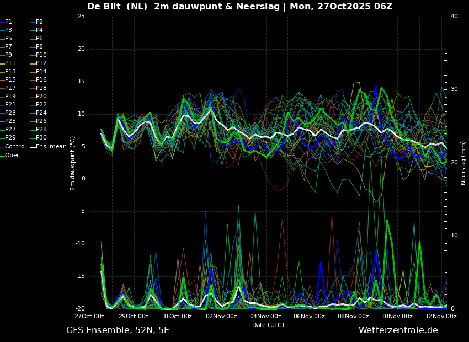Viewport: 469px width, 342px height.
Task: Click the Control legend entry
Action: pos(13,147)
